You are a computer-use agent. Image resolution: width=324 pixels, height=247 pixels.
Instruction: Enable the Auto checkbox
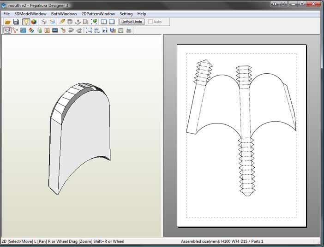coord(151,22)
